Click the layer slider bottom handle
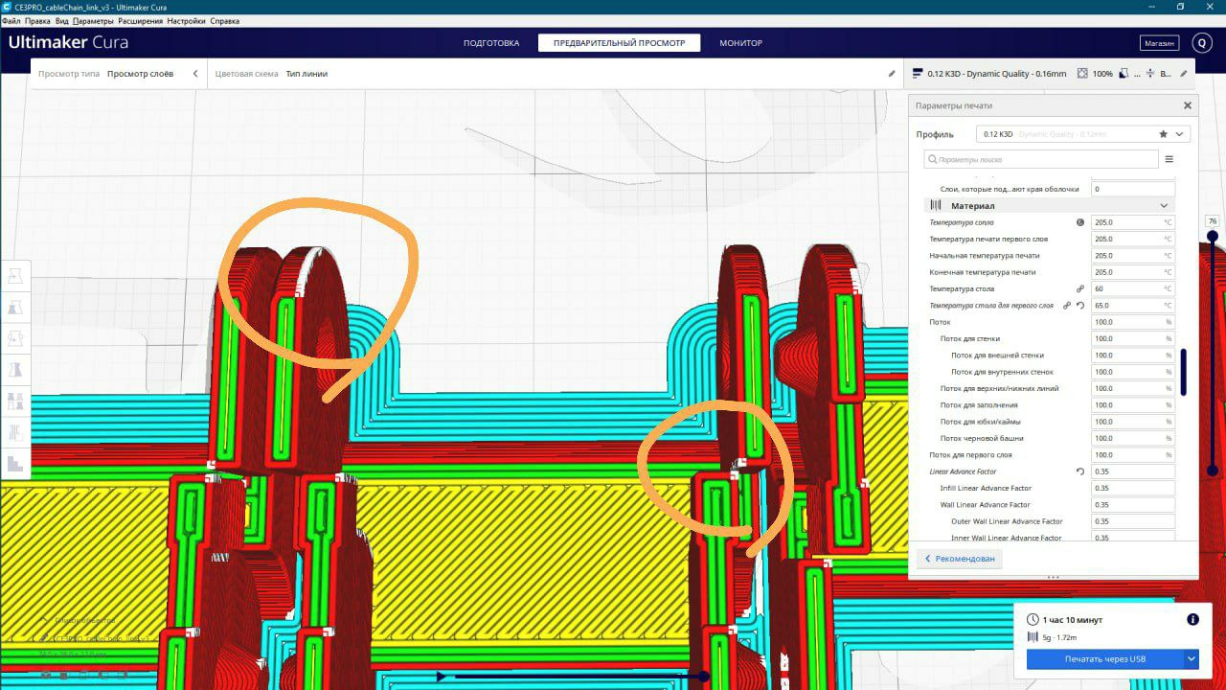This screenshot has width=1226, height=690. pos(1213,471)
